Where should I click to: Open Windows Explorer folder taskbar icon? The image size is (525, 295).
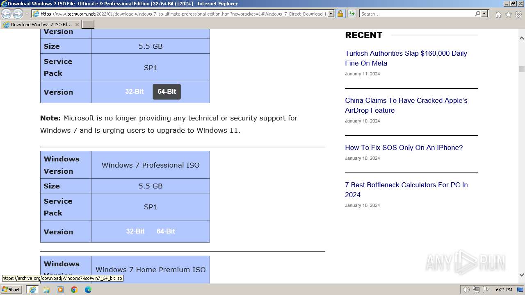(46, 290)
